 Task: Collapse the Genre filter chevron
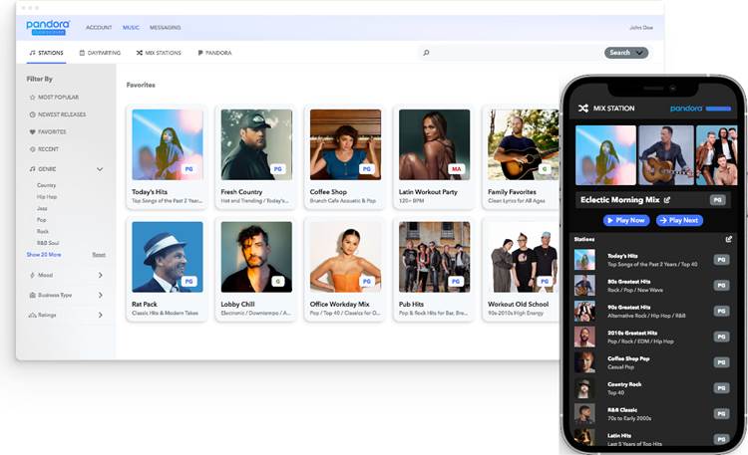[100, 169]
